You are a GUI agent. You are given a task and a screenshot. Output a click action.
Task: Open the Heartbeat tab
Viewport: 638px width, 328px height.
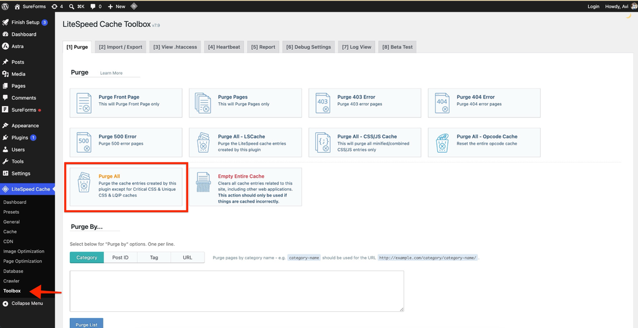pyautogui.click(x=224, y=47)
